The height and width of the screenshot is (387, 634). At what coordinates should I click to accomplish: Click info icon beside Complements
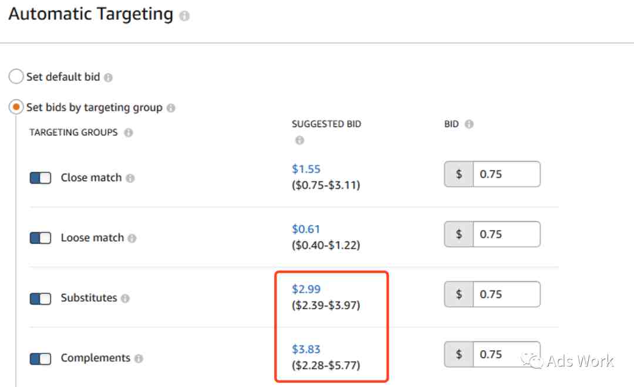point(139,358)
